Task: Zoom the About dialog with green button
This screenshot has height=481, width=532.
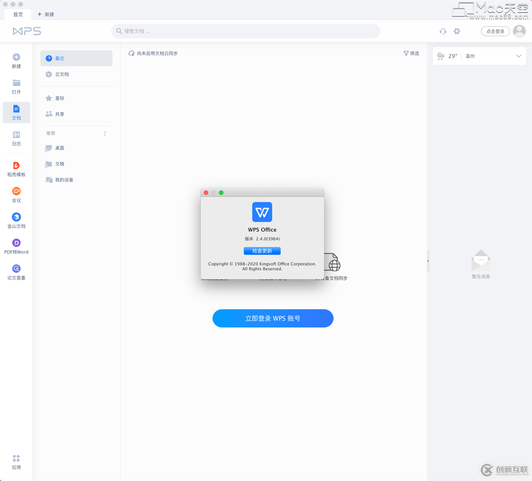Action: tap(221, 193)
